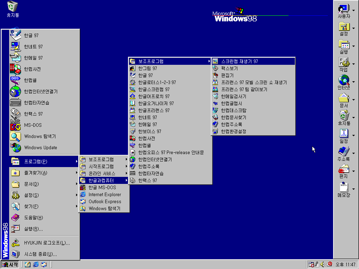Open Windows 탐색기 in Start menu top list
This screenshot has height=269, width=359.
click(x=45, y=136)
